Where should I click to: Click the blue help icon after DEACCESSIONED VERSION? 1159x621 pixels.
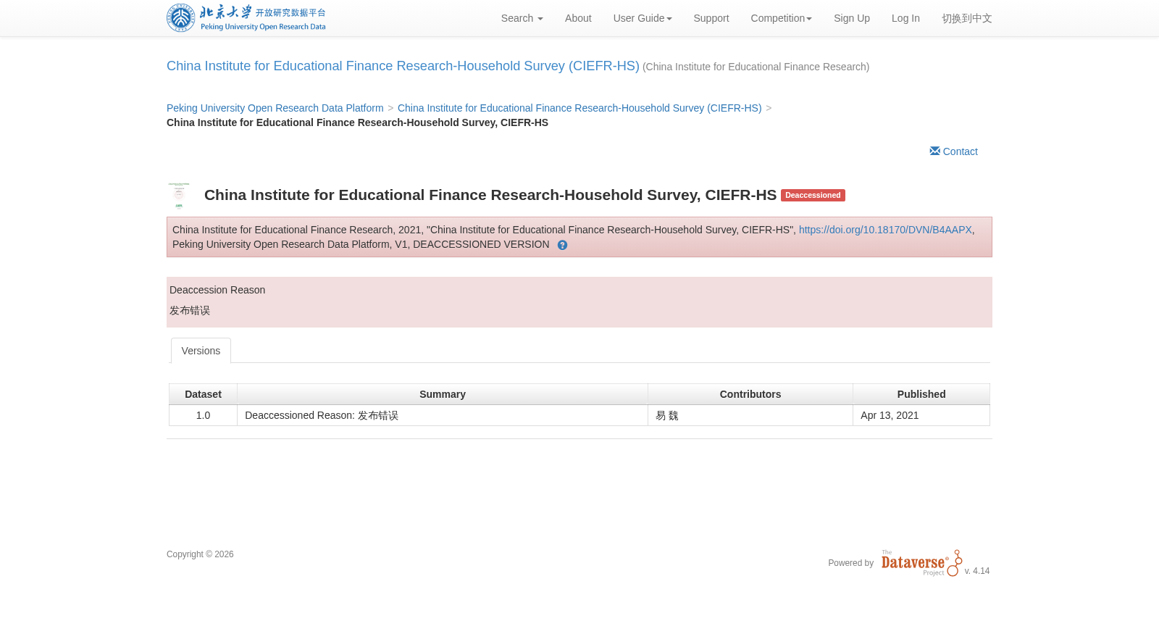tap(562, 246)
